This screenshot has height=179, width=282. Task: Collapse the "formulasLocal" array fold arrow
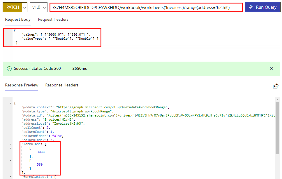click(x=10, y=177)
